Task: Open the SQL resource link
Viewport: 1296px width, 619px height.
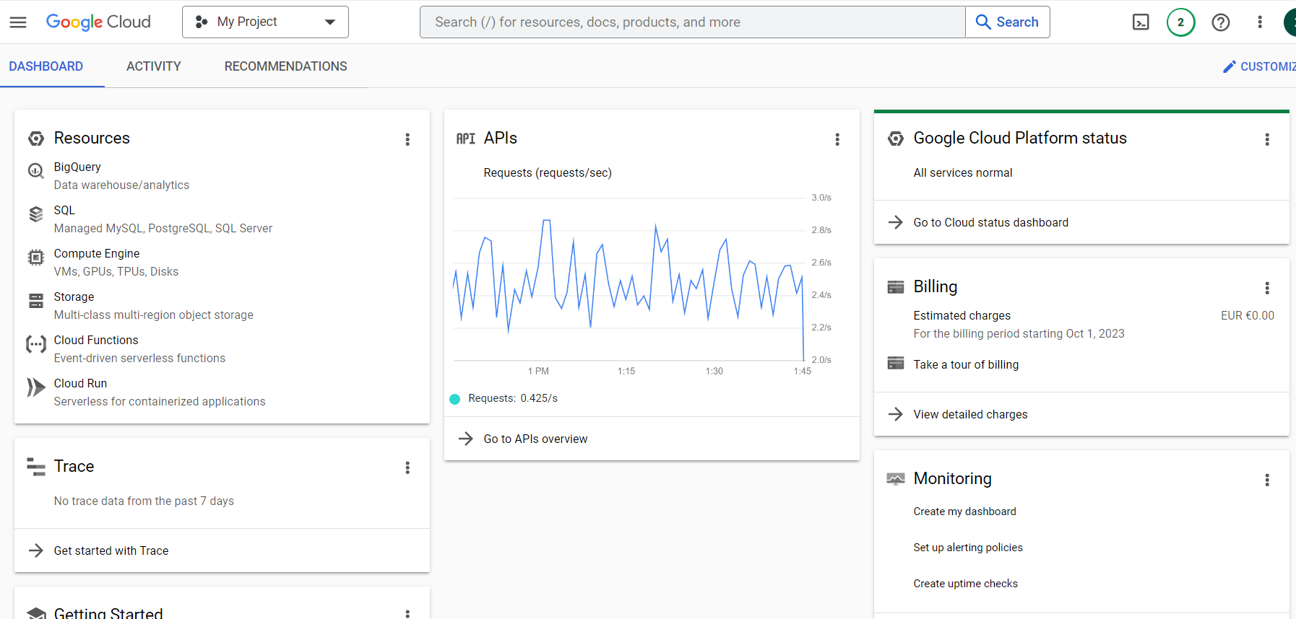Action: 64,210
